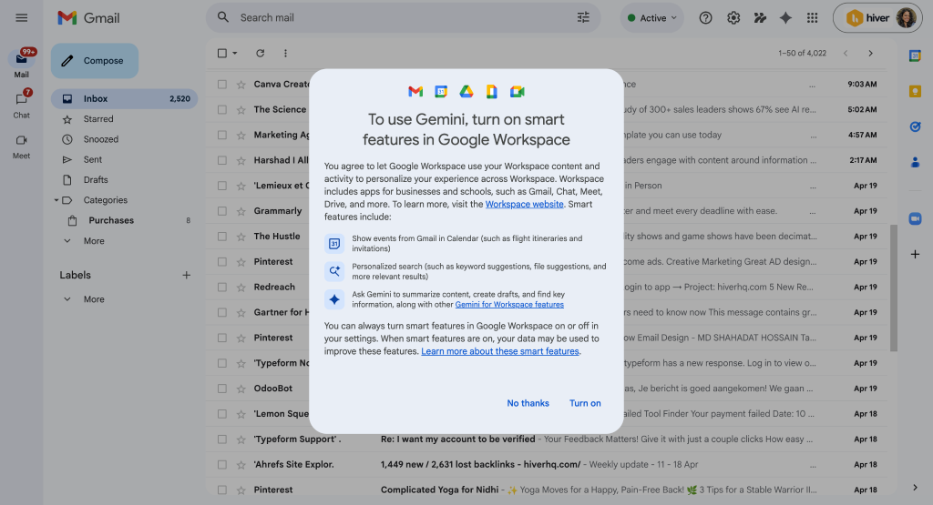Select the Canva Create email checkbox
Screen dimensions: 933x505
[222, 85]
